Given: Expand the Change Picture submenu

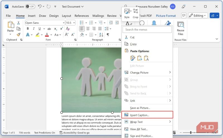Looking at the screenshot, I should click(147, 72).
